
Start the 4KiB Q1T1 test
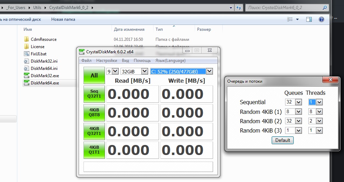pos(94,150)
